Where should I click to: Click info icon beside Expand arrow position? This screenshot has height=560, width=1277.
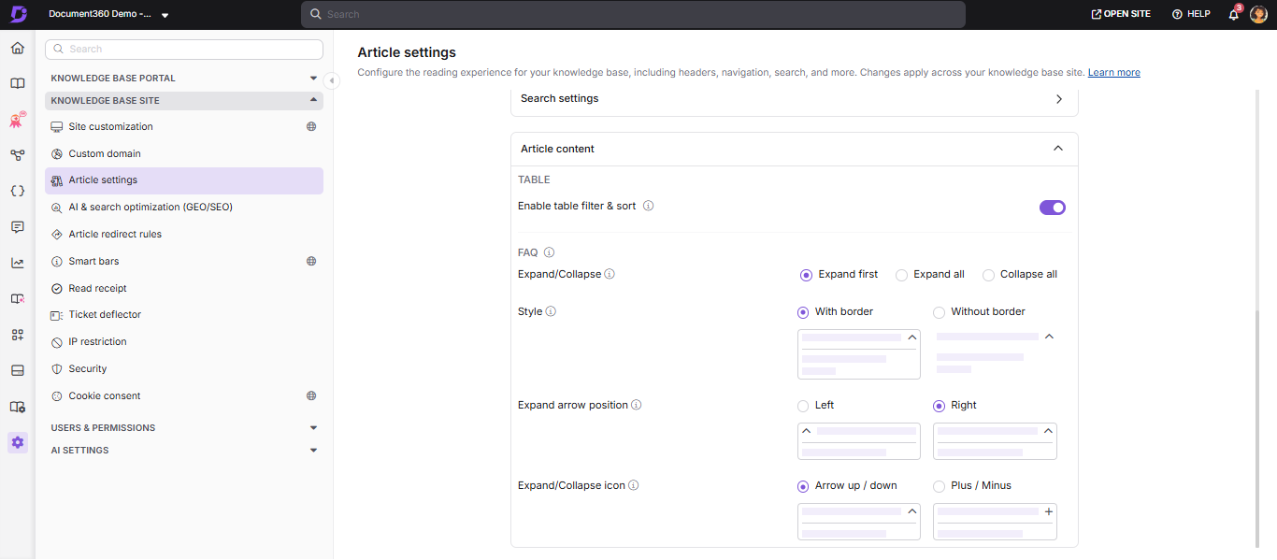point(637,405)
